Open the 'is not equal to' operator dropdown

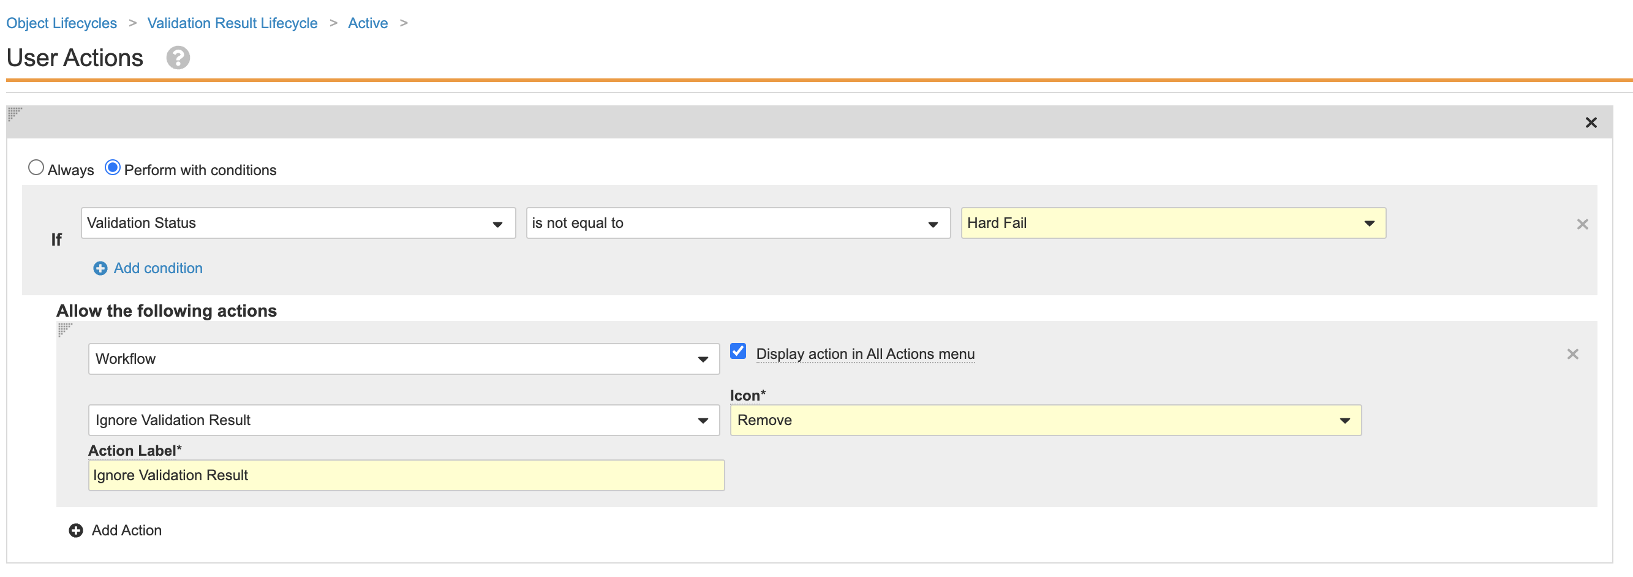[x=738, y=223]
